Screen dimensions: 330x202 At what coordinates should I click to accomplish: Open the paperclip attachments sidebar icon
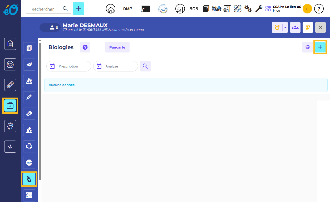coord(29,114)
